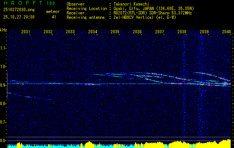
Task: Click the Receiving Location label
Action: [x=87, y=9]
